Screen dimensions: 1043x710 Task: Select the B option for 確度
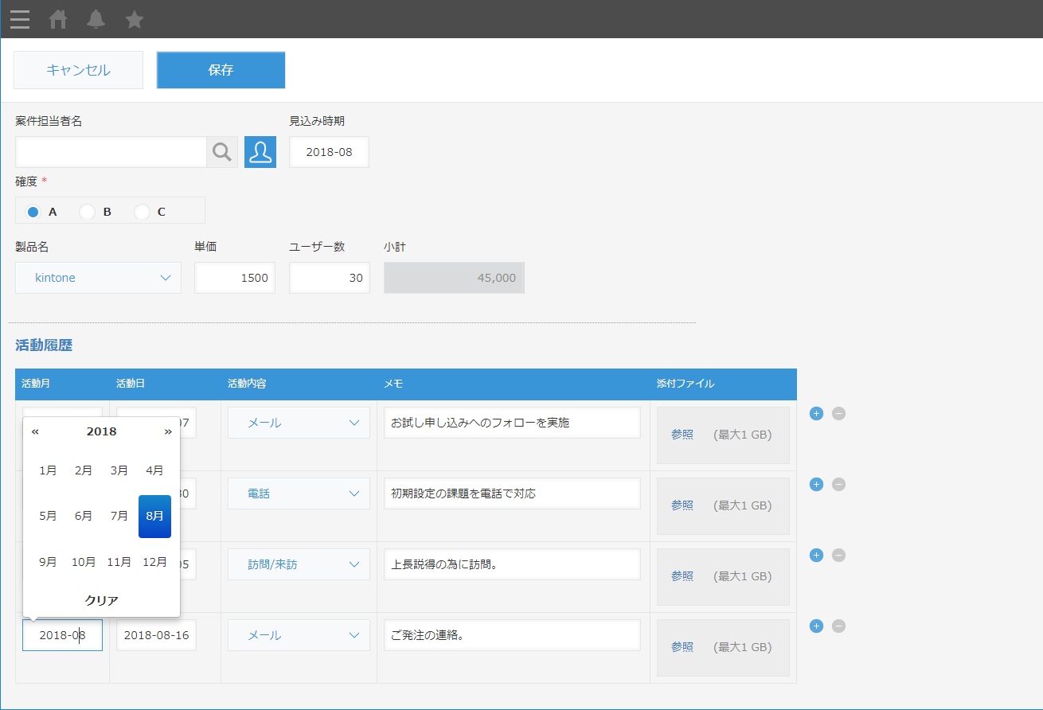click(x=86, y=212)
